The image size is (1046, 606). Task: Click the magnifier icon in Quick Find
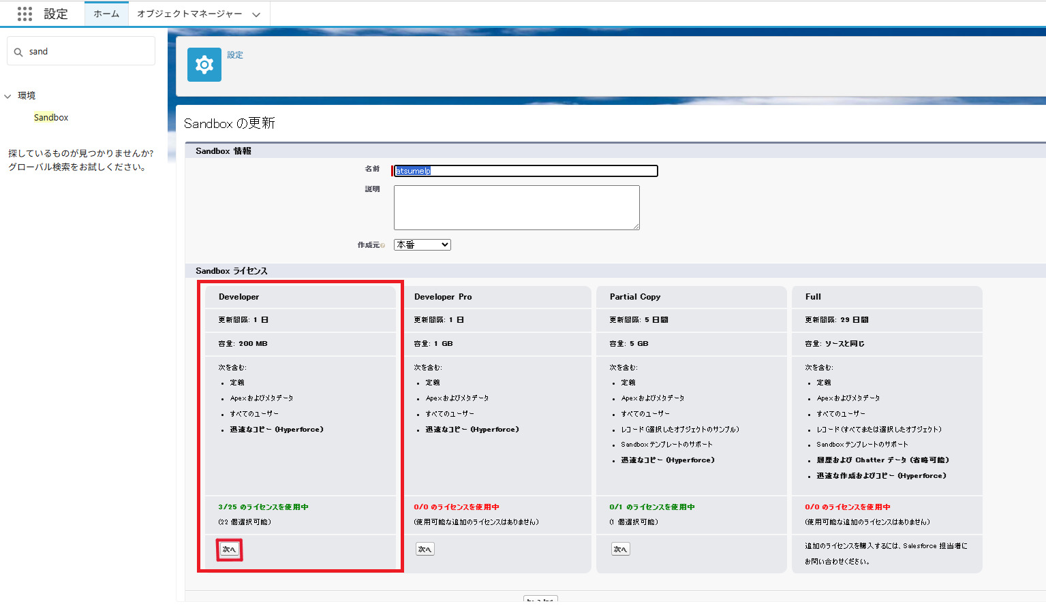pos(18,52)
